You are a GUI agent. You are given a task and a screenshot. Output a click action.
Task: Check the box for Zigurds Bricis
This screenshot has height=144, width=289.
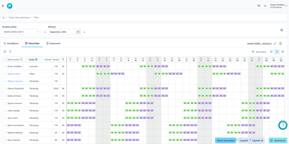coord(5,74)
